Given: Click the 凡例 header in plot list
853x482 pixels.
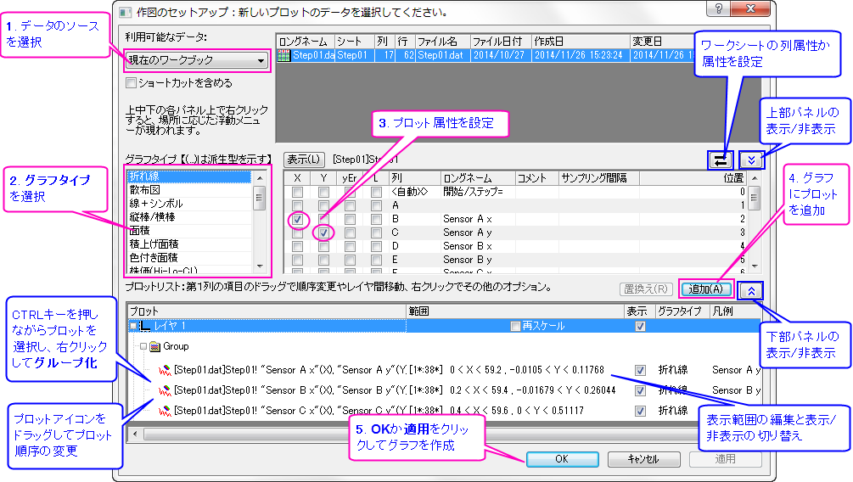Looking at the screenshot, I should pos(735,311).
